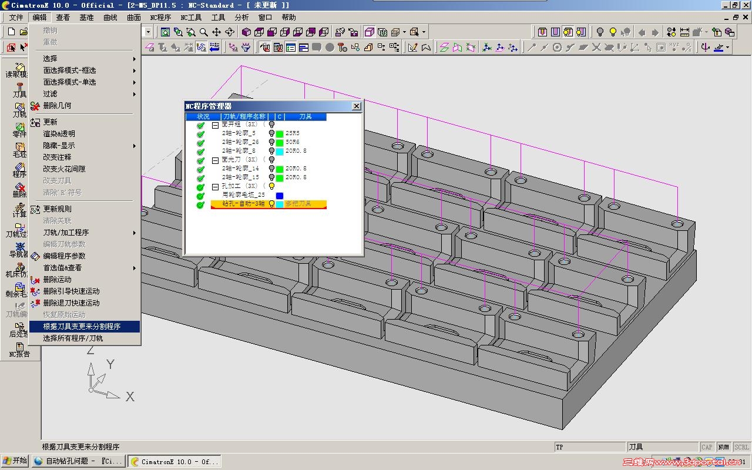752x470 pixels.
Task: Collapse the 孔加工 toolpath group
Action: pyautogui.click(x=216, y=186)
